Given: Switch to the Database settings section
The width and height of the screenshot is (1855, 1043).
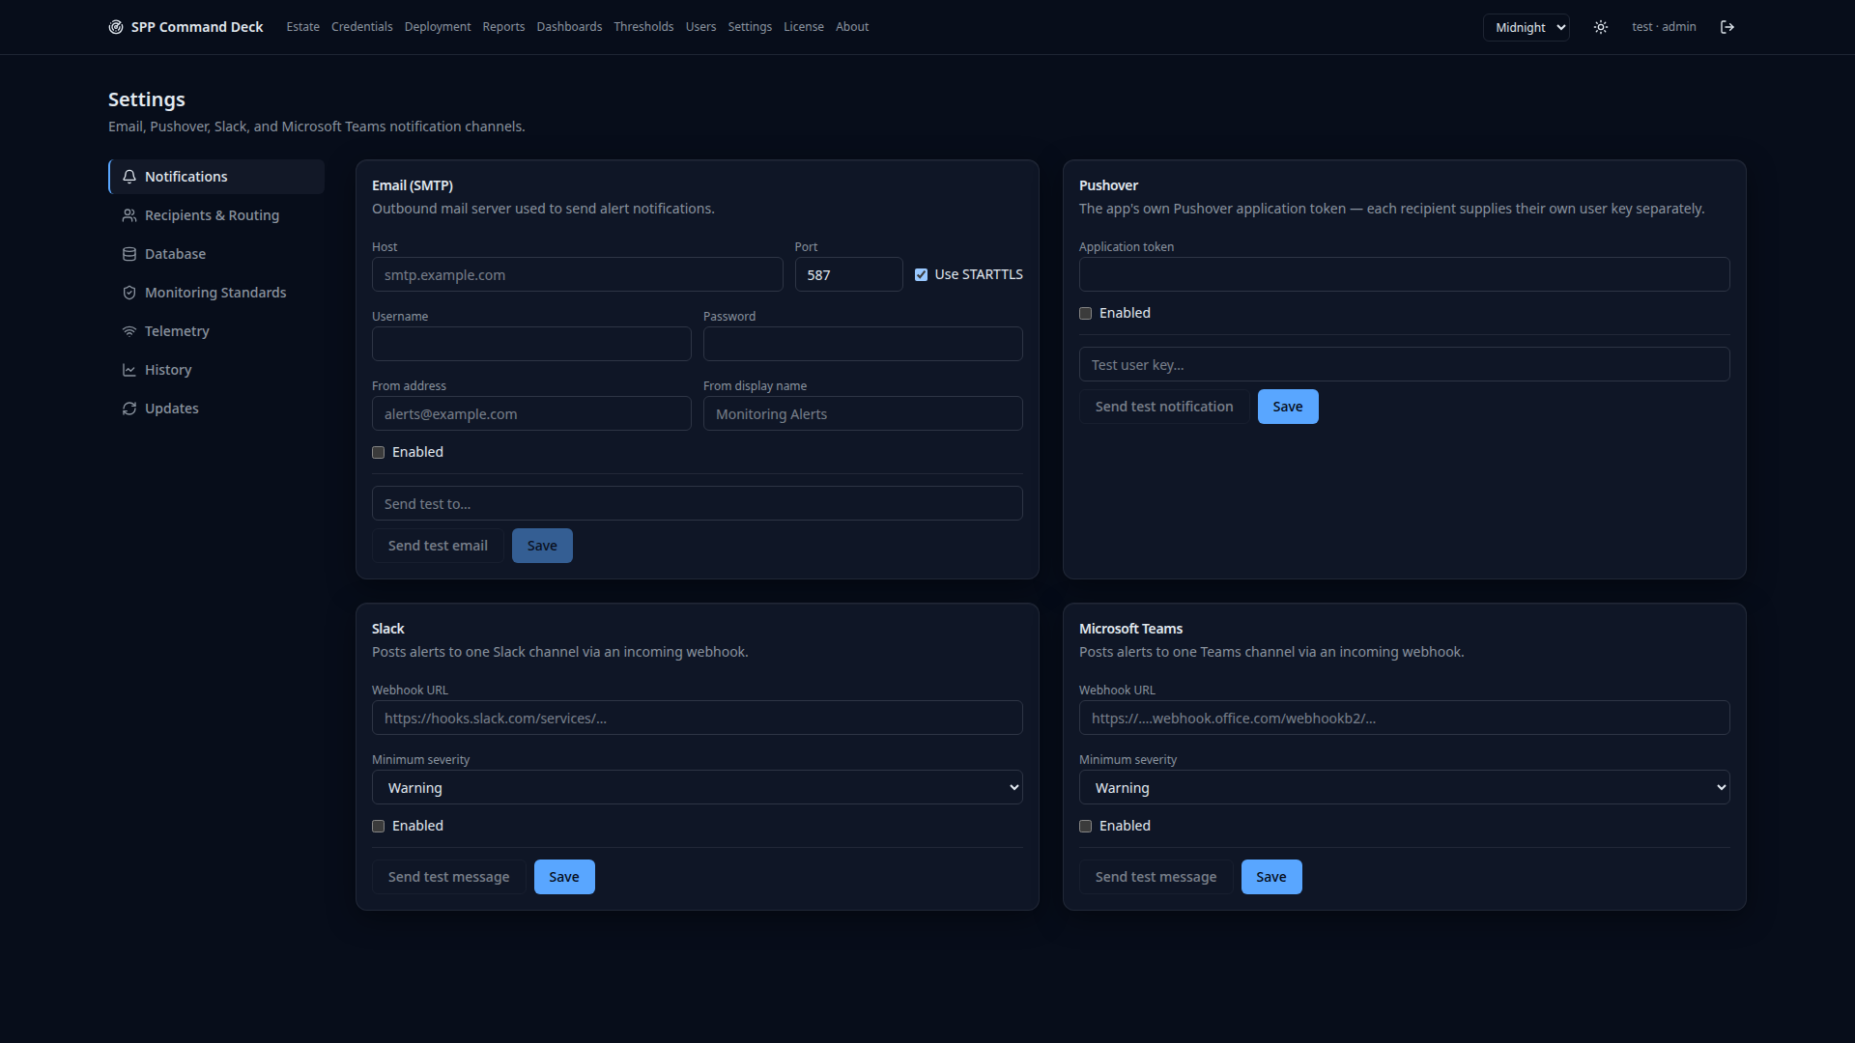Looking at the screenshot, I should (216, 254).
